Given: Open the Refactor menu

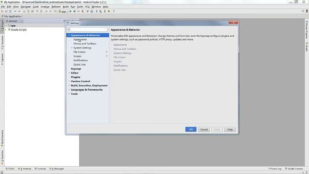Looking at the screenshot, I should pyautogui.click(x=56, y=7).
